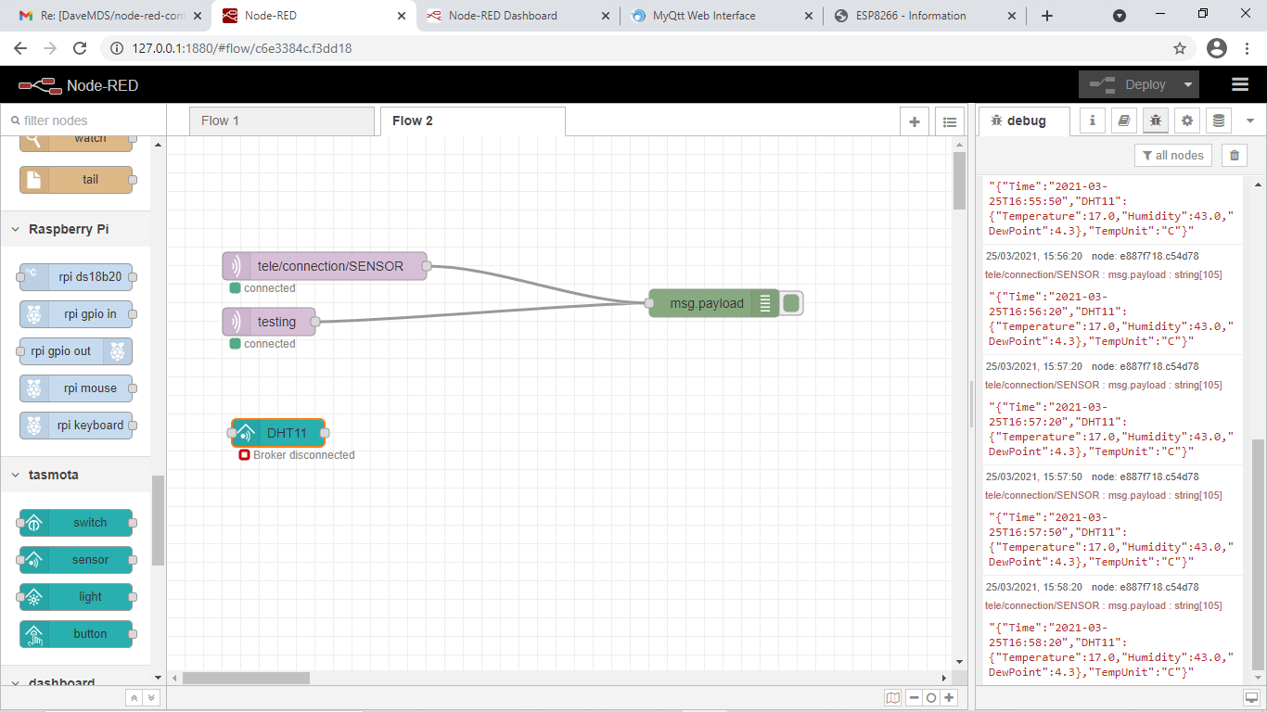Open the context data sidebar panel
Image resolution: width=1267 pixels, height=712 pixels.
pos(1218,121)
